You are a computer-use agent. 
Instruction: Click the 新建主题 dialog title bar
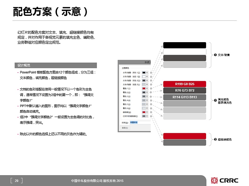[137, 61]
